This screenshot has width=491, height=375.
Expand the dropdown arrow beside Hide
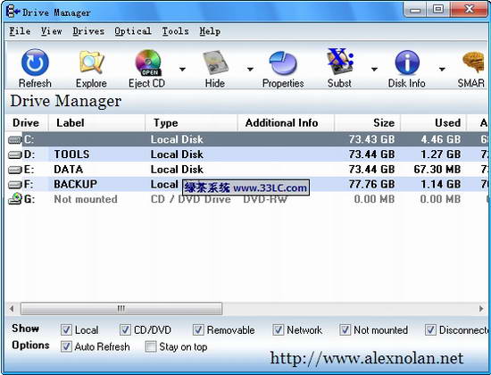250,69
